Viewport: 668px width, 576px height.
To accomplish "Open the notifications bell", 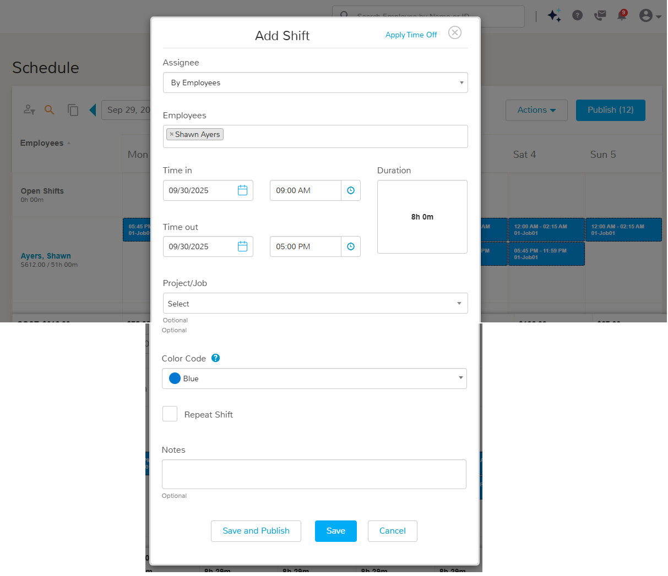I will pyautogui.click(x=622, y=15).
